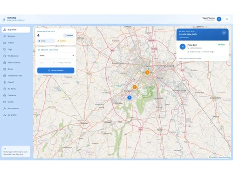Click Rajesh Sharma's profile avatar
The image size is (233, 175).
(219, 19)
